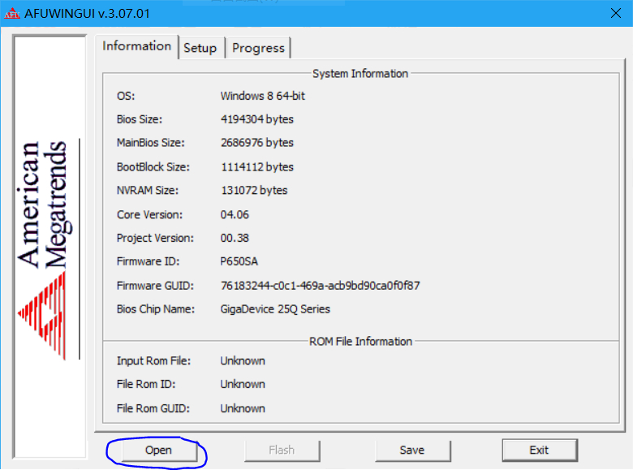This screenshot has width=633, height=470.
Task: Open the Setup tab
Action: coord(200,49)
